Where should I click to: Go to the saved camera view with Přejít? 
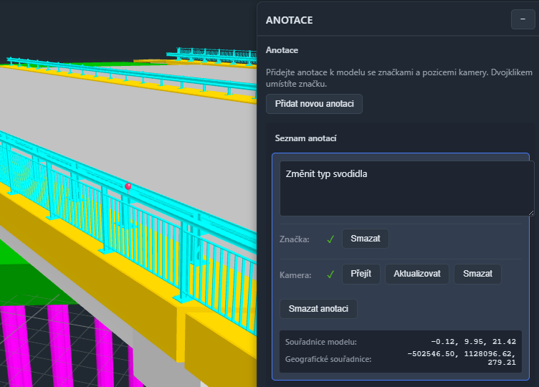pos(361,274)
